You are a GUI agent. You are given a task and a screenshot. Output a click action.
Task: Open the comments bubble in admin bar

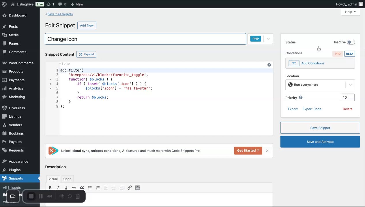coord(60,4)
